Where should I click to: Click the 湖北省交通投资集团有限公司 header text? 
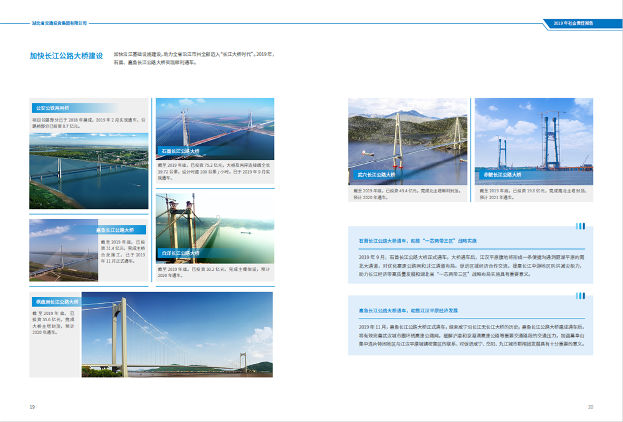60,23
